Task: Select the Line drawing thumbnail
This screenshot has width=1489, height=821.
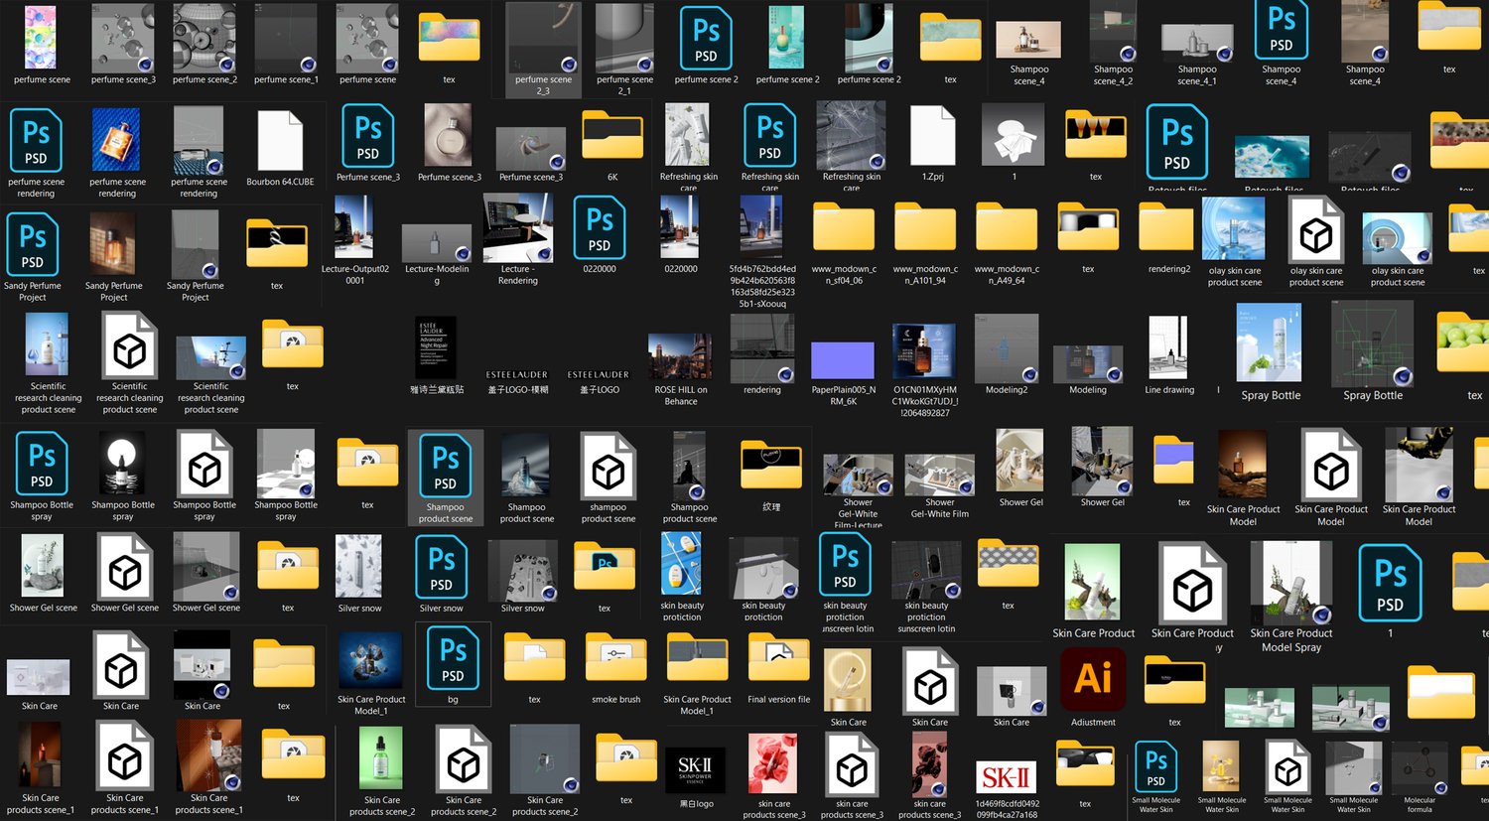Action: pos(1167,347)
